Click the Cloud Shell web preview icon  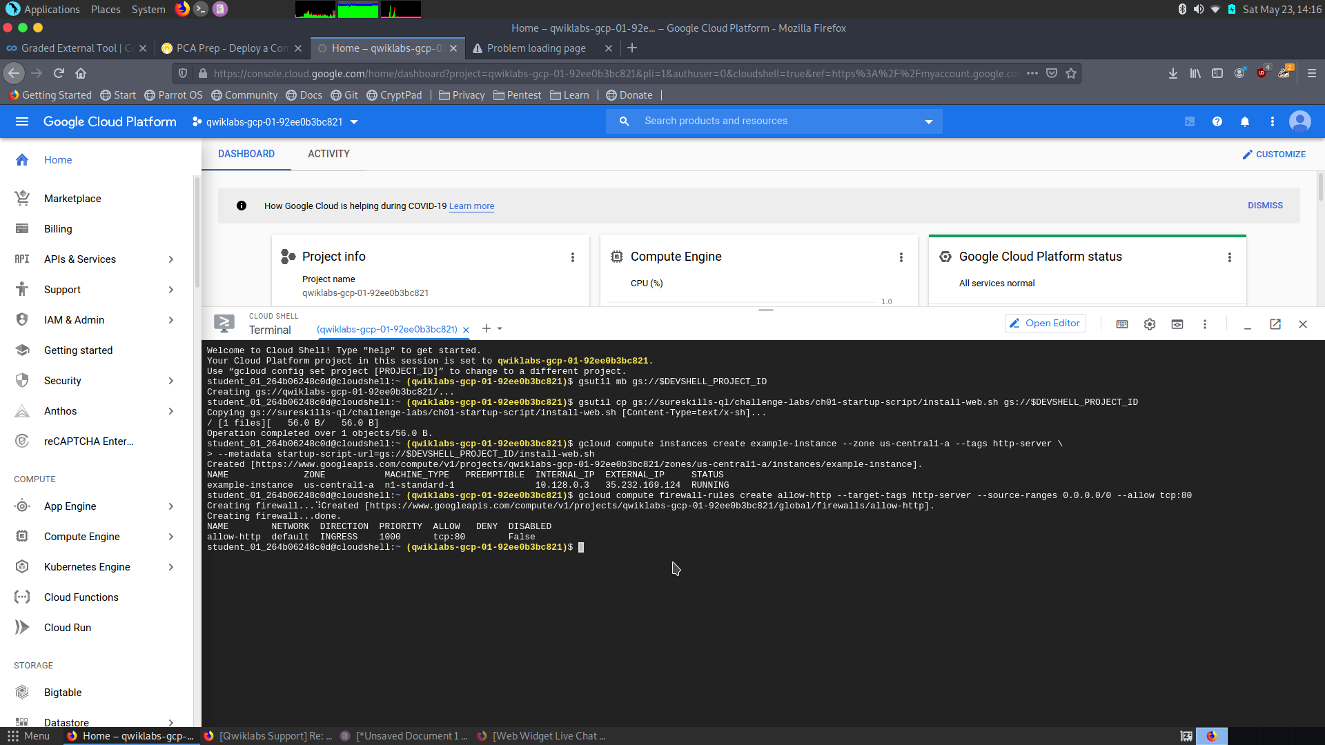[x=1177, y=324]
